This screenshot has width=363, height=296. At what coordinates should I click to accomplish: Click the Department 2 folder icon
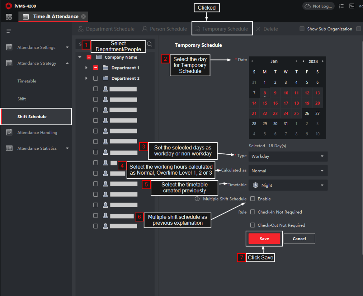click(x=105, y=78)
